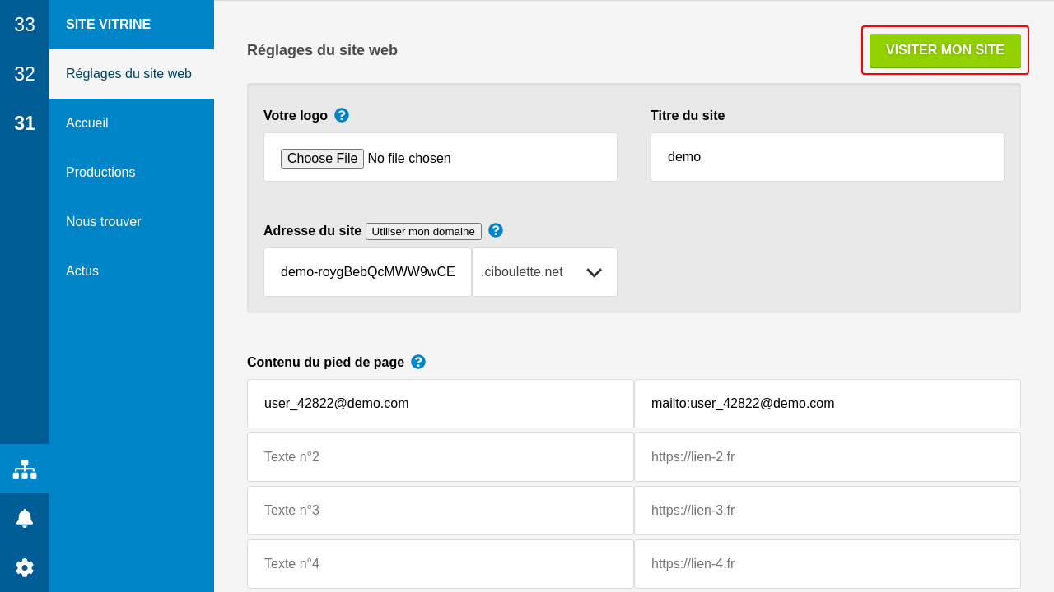Image resolution: width=1054 pixels, height=592 pixels.
Task: Select week 33 in the left bar
Action: (25, 25)
